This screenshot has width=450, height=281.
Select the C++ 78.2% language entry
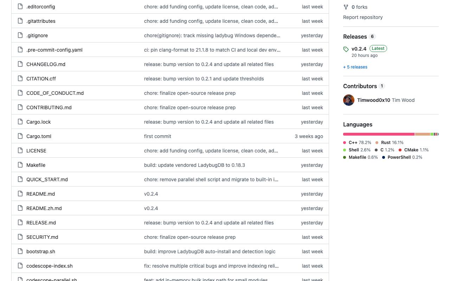coord(357,143)
